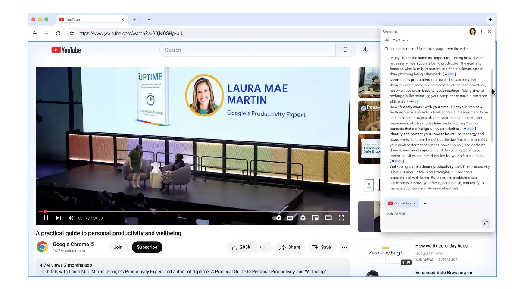Click the Gemini sparkle icon in Chrome toolbar
Image resolution: width=512 pixels, height=289 pixels.
[490, 19]
